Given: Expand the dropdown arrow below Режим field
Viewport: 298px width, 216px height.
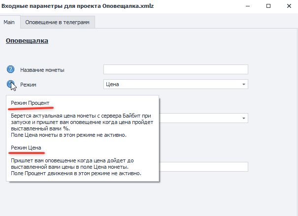Looking at the screenshot, I should coord(243,118).
